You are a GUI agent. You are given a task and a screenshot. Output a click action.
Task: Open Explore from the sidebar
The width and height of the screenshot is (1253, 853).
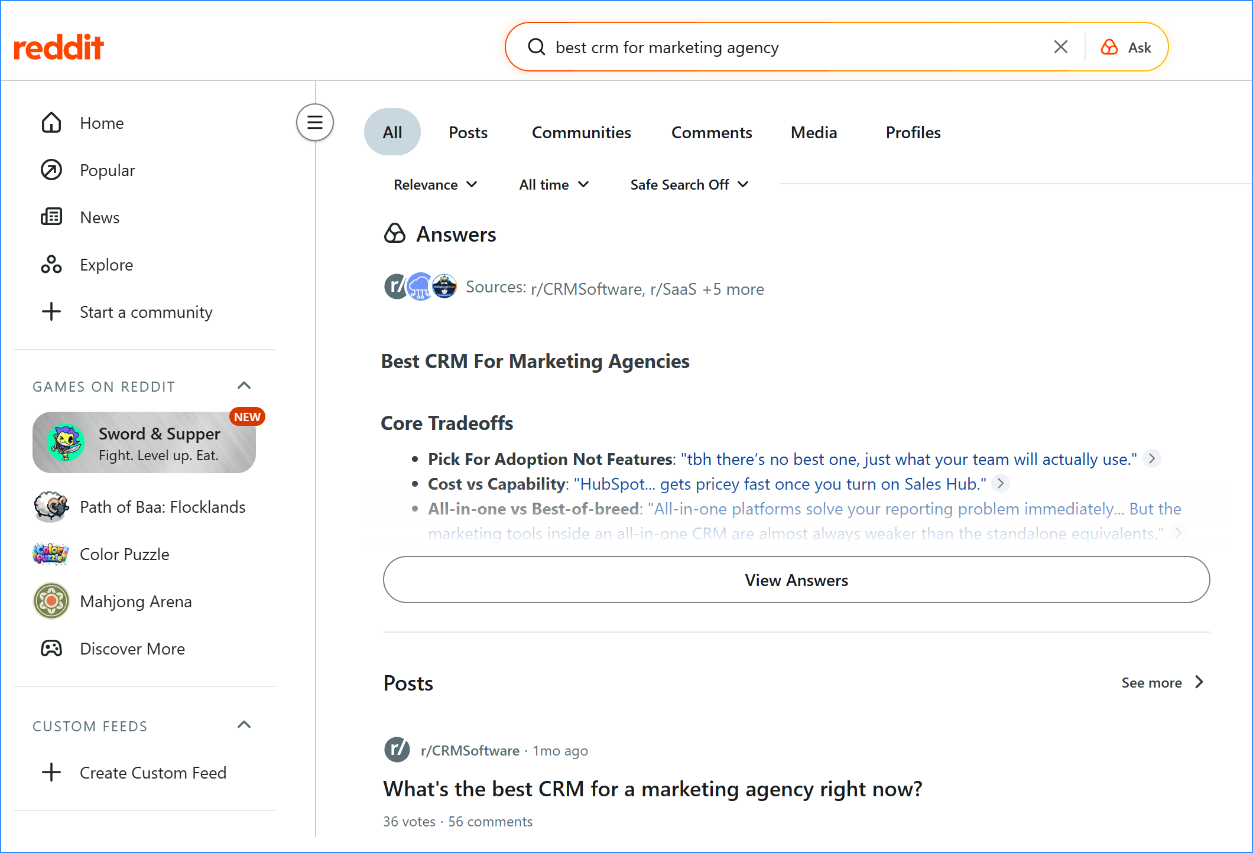144,265
